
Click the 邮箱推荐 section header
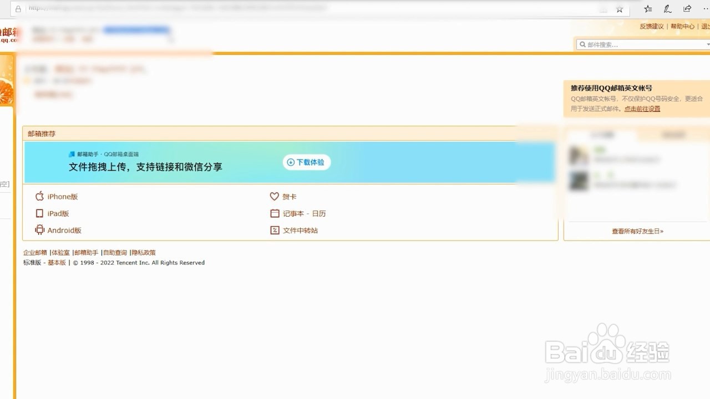coord(42,134)
